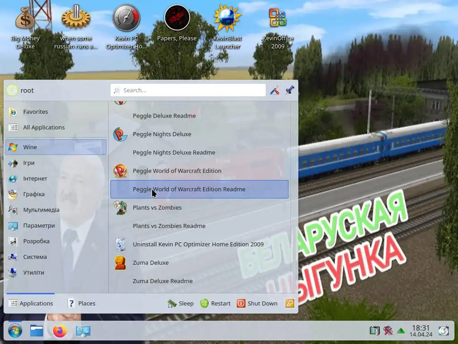Open the Графіка category
This screenshot has width=458, height=344.
(x=56, y=194)
